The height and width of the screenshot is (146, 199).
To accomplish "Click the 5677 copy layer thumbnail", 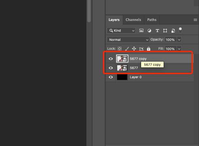I will pos(122,59).
